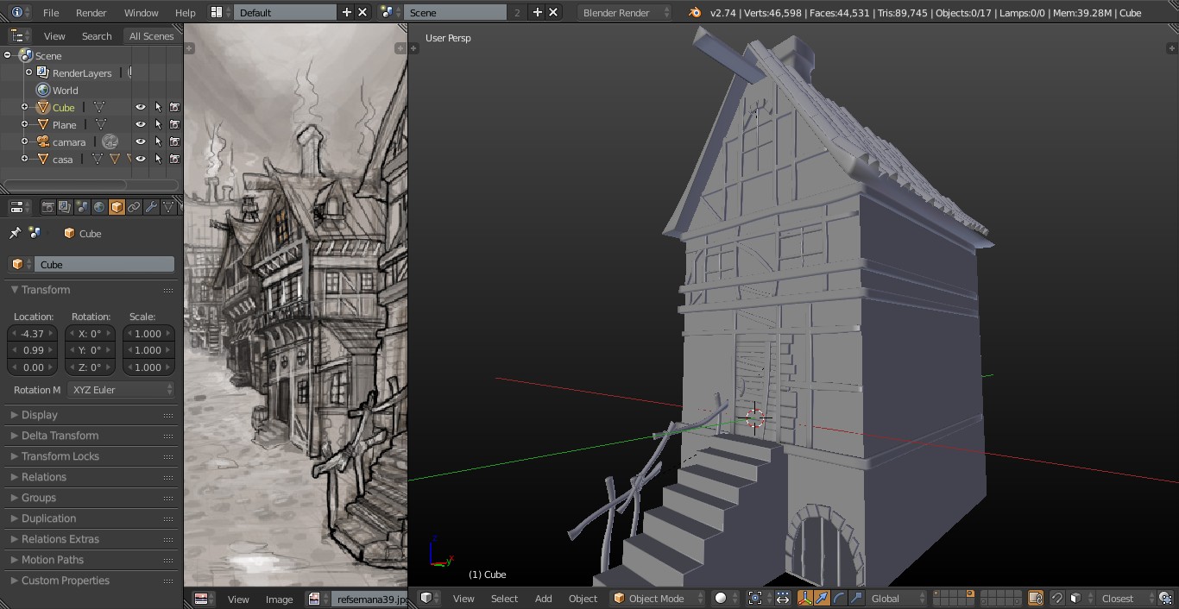The height and width of the screenshot is (609, 1179).
Task: Switch to Object properties tab
Action: point(117,207)
